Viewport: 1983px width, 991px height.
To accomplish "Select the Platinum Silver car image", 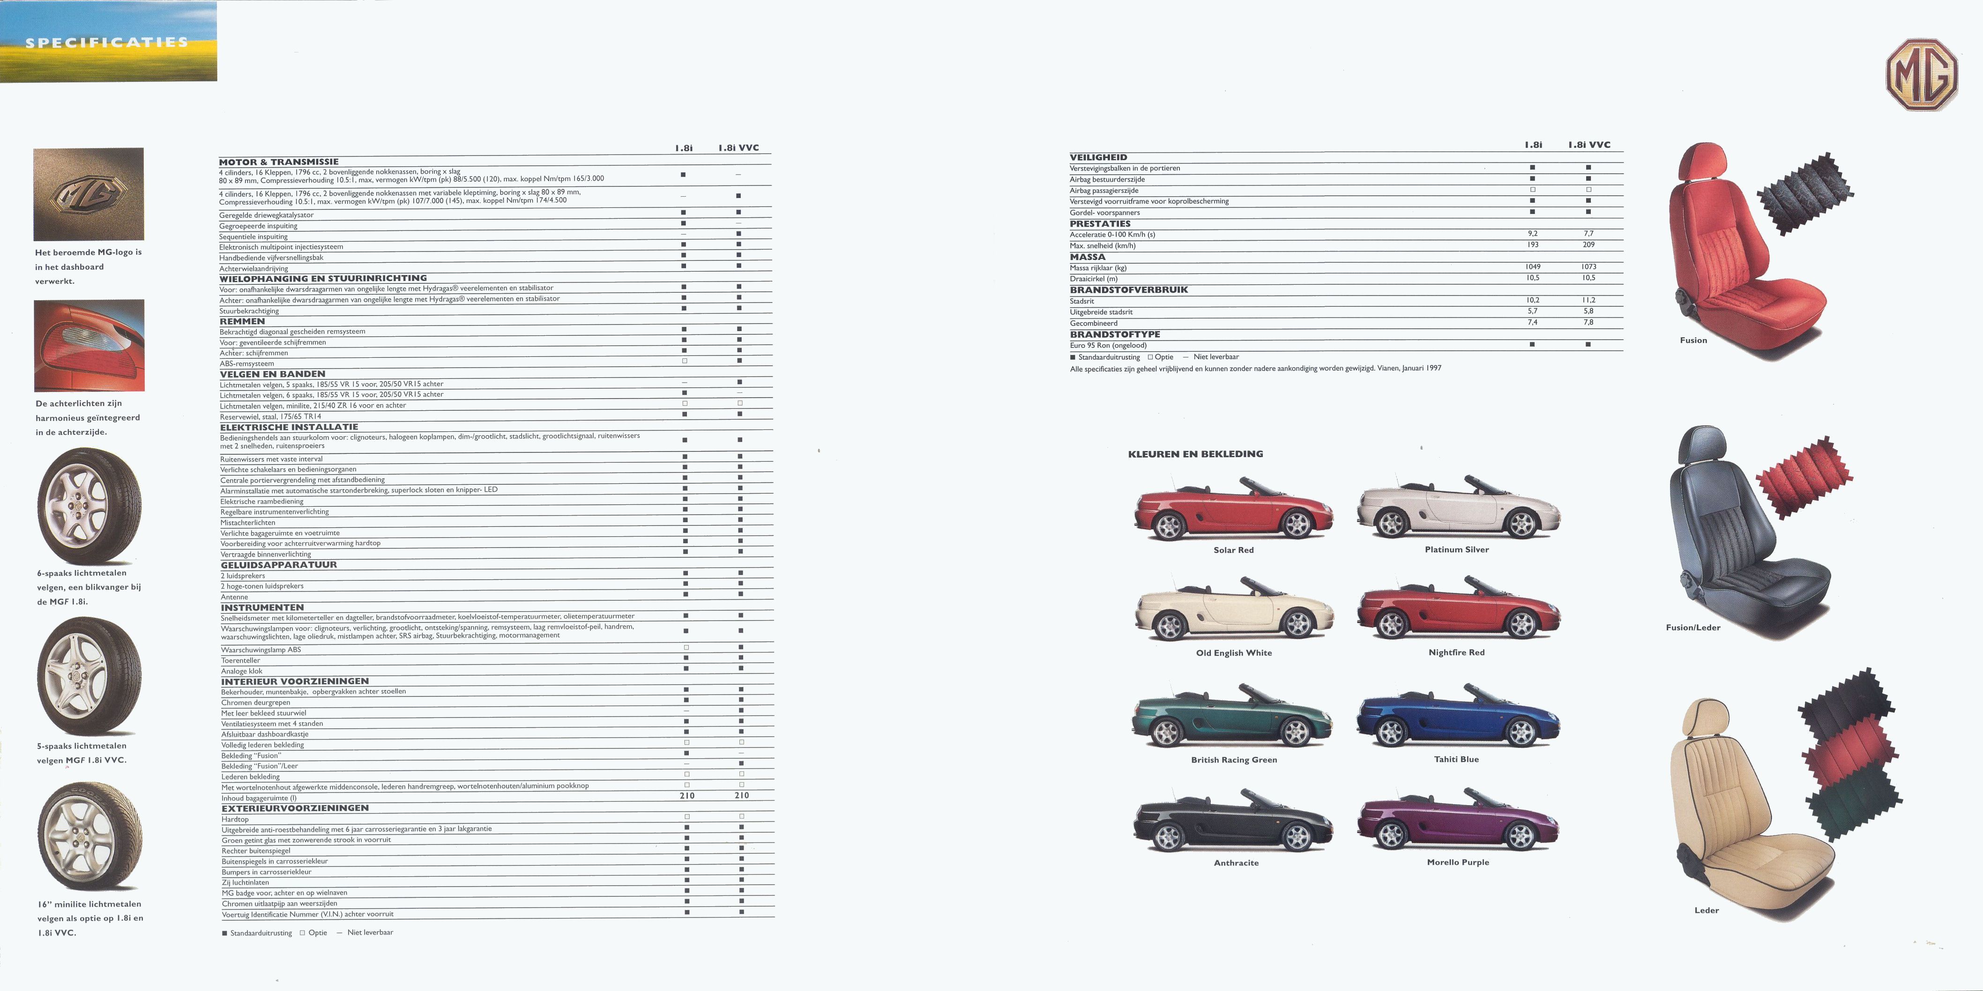I will (x=1458, y=506).
